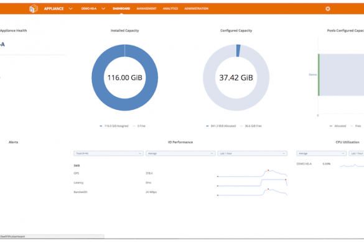The width and height of the screenshot is (364, 242).
Task: Click the Appliance Health heading
Action: (13, 30)
